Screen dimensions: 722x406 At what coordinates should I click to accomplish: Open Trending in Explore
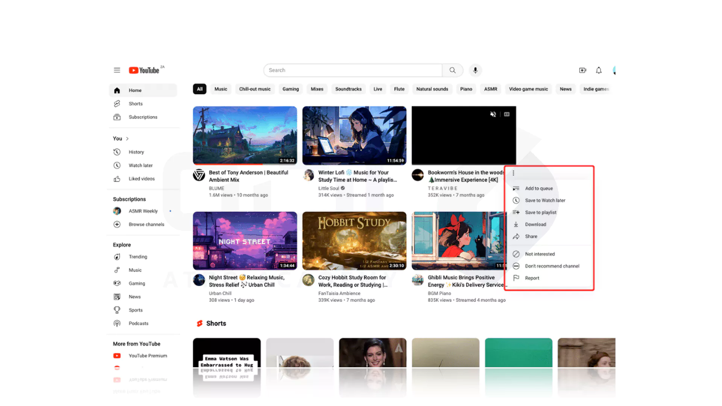pos(143,257)
